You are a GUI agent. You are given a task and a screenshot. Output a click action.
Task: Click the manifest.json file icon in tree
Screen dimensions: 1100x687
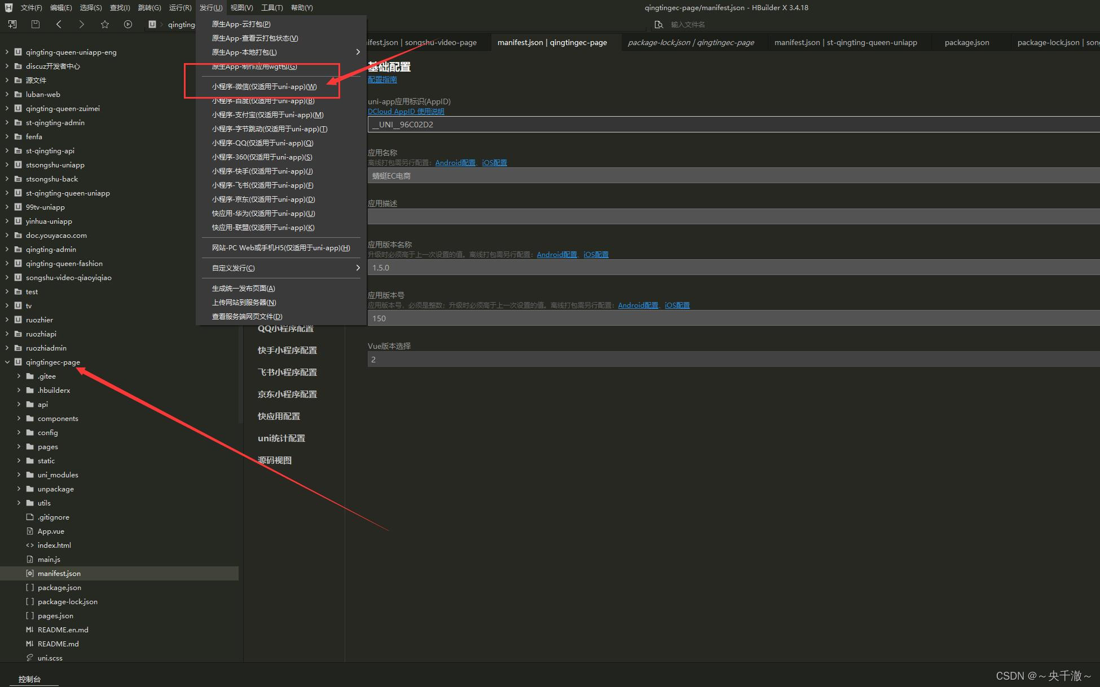coord(30,573)
